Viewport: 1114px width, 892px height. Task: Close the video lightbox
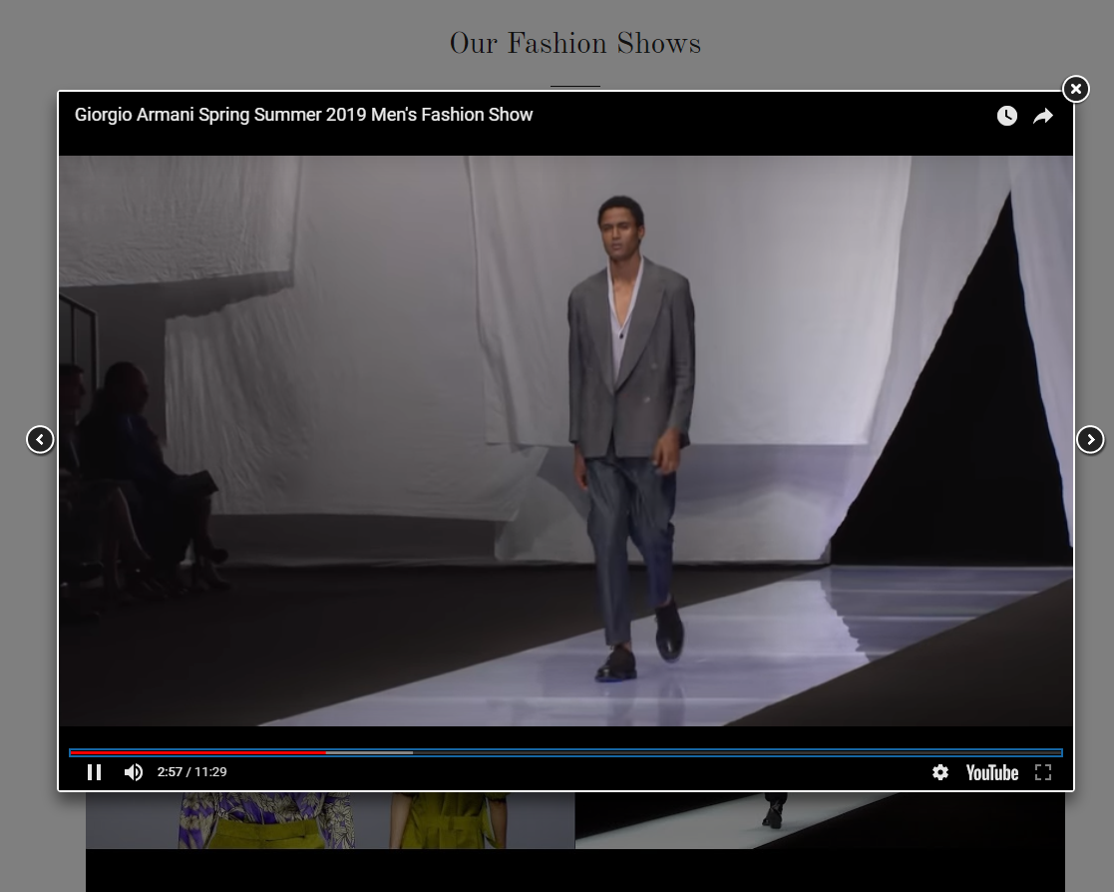coord(1076,89)
